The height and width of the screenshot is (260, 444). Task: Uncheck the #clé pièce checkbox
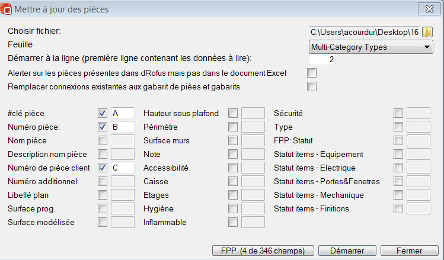click(x=103, y=113)
